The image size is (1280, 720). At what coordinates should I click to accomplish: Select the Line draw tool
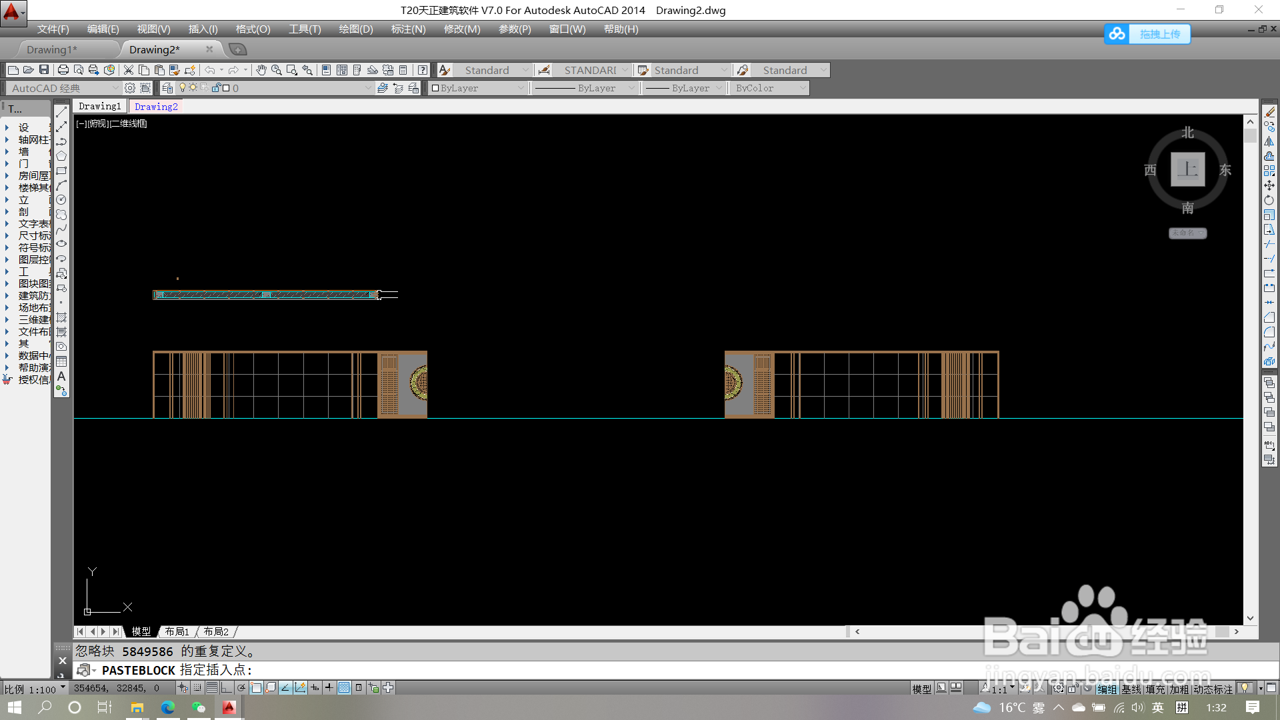[61, 112]
